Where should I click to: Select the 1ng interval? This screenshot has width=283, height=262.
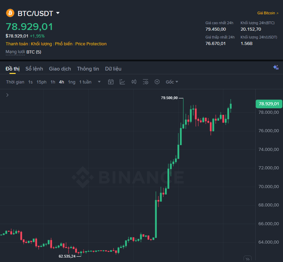72,82
